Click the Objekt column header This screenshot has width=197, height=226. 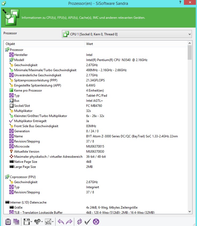[44, 44]
